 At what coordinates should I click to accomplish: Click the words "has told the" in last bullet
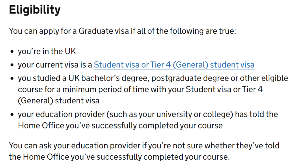(x=257, y=114)
